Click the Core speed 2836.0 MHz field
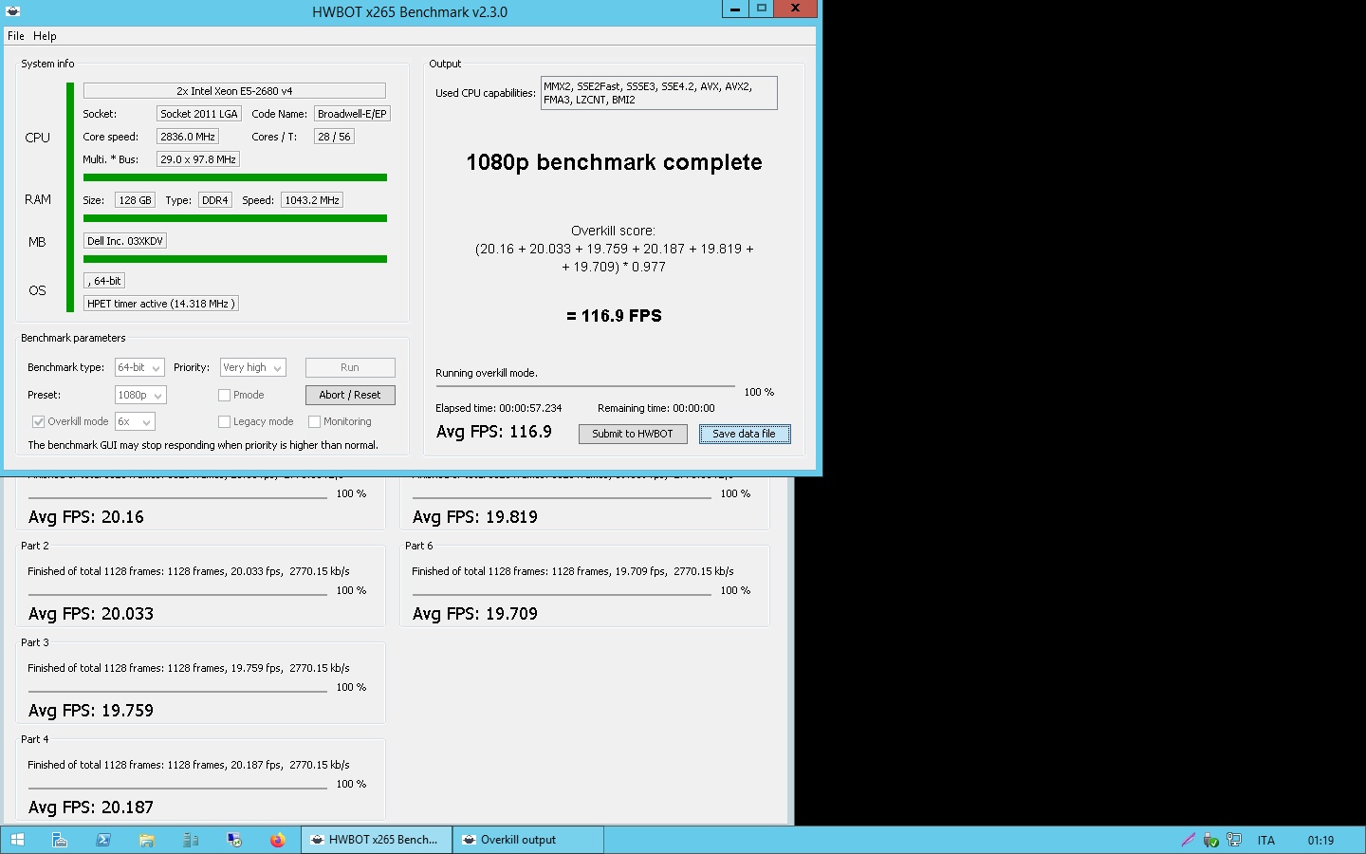The width and height of the screenshot is (1366, 854). [x=188, y=137]
